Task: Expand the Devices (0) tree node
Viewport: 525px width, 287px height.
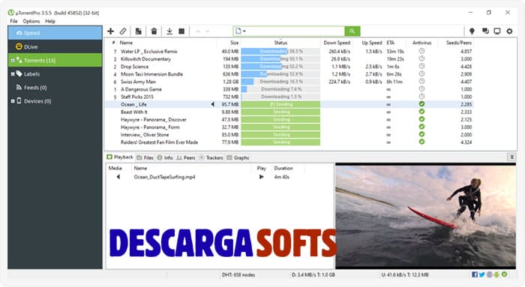Action: pyautogui.click(x=13, y=101)
